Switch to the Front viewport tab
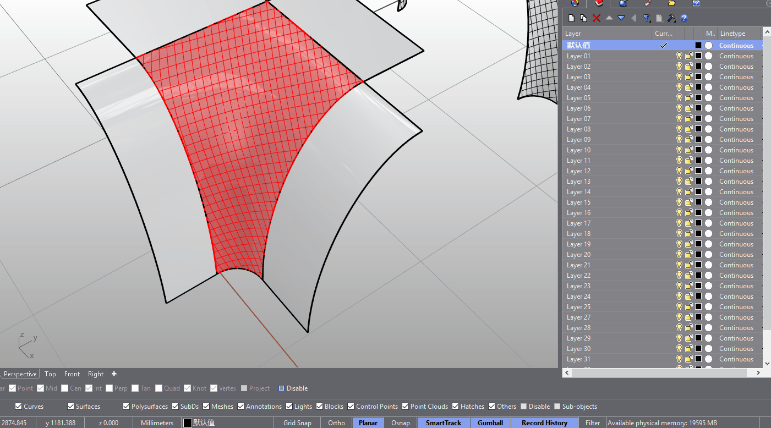The height and width of the screenshot is (428, 771). coord(72,374)
